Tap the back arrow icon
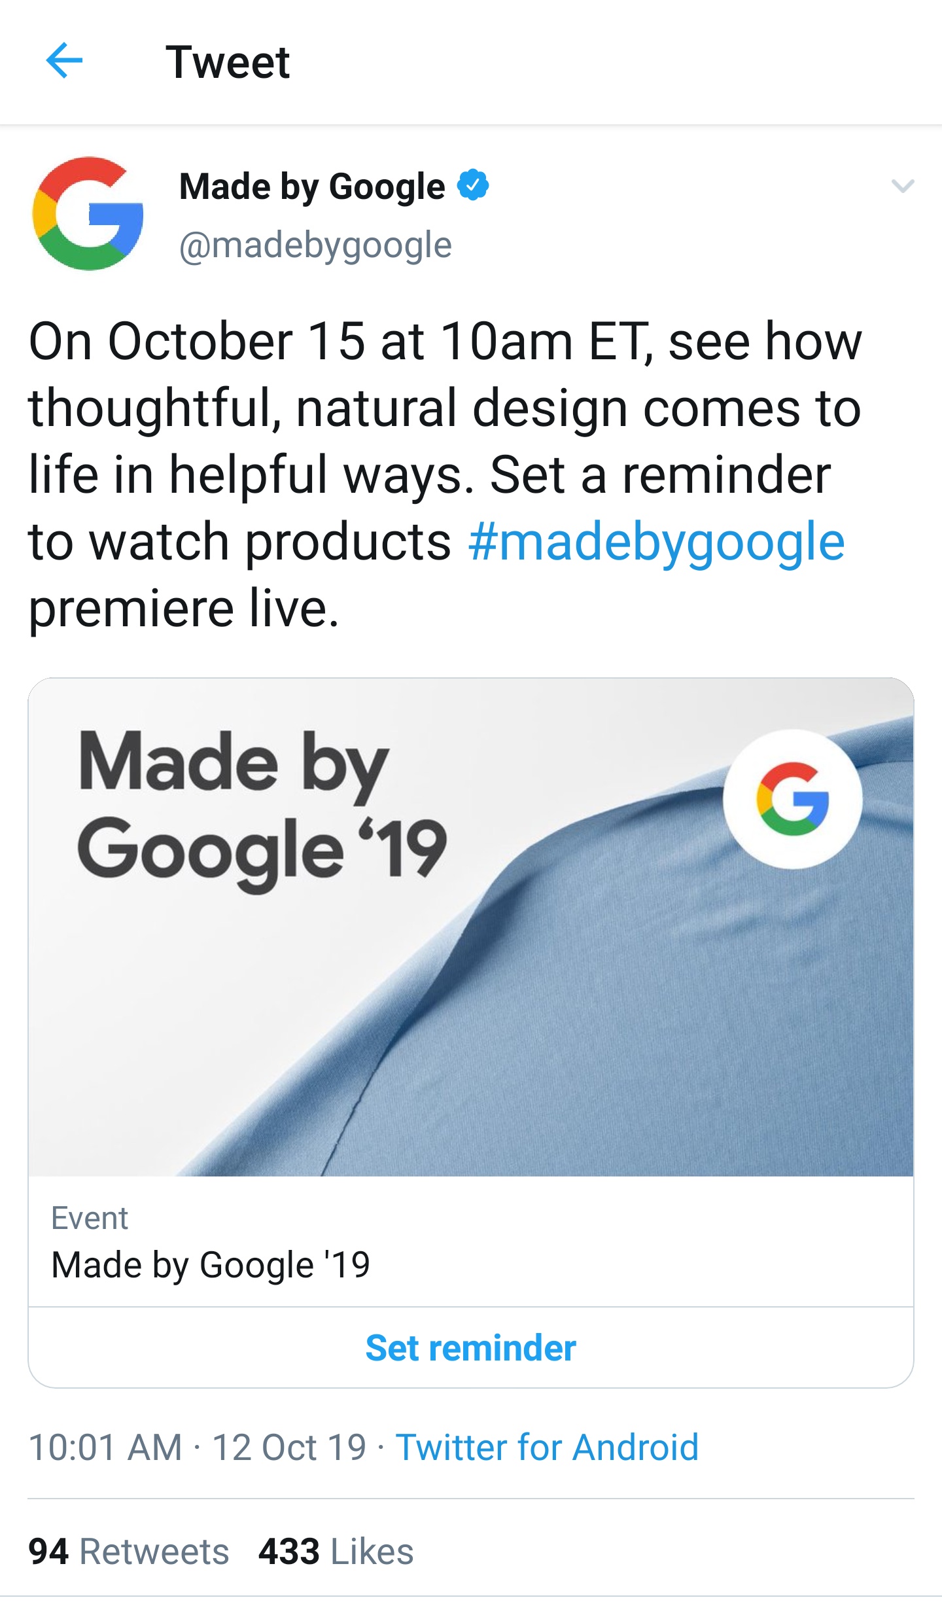 (64, 61)
